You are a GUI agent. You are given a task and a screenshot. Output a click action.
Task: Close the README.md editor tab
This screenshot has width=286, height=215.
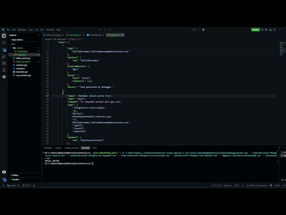103,35
